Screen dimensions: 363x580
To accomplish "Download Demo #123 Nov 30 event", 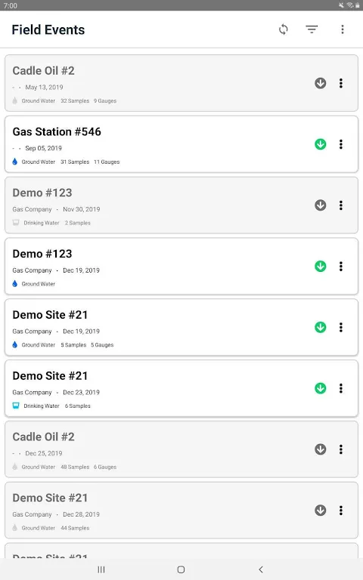I will click(321, 205).
